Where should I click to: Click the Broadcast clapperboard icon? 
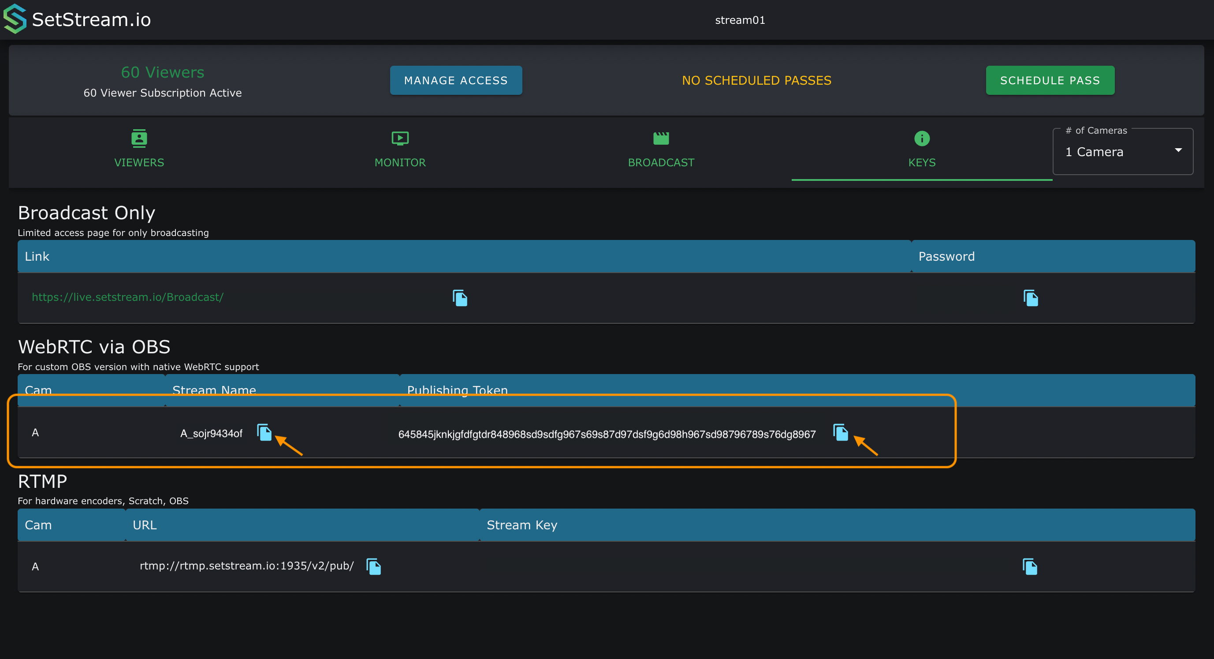[661, 138]
